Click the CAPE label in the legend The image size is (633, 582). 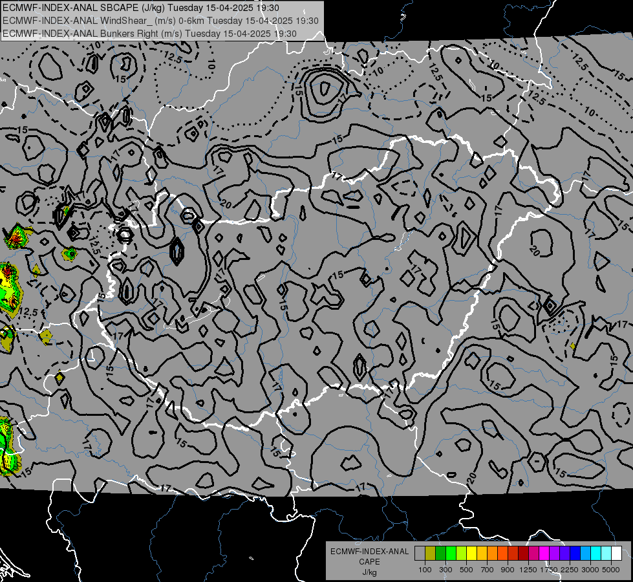coord(369,562)
